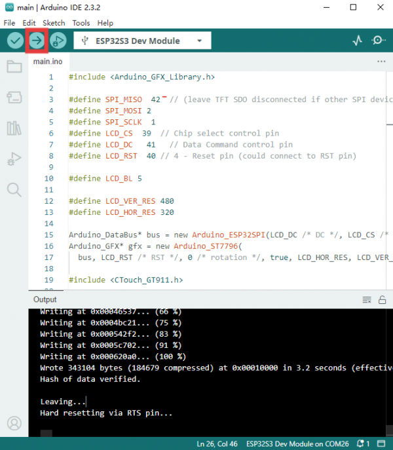This screenshot has height=450, width=393.
Task: Click the 'Writing at 0x0005c702... (91 %)' line
Action: click(x=111, y=345)
